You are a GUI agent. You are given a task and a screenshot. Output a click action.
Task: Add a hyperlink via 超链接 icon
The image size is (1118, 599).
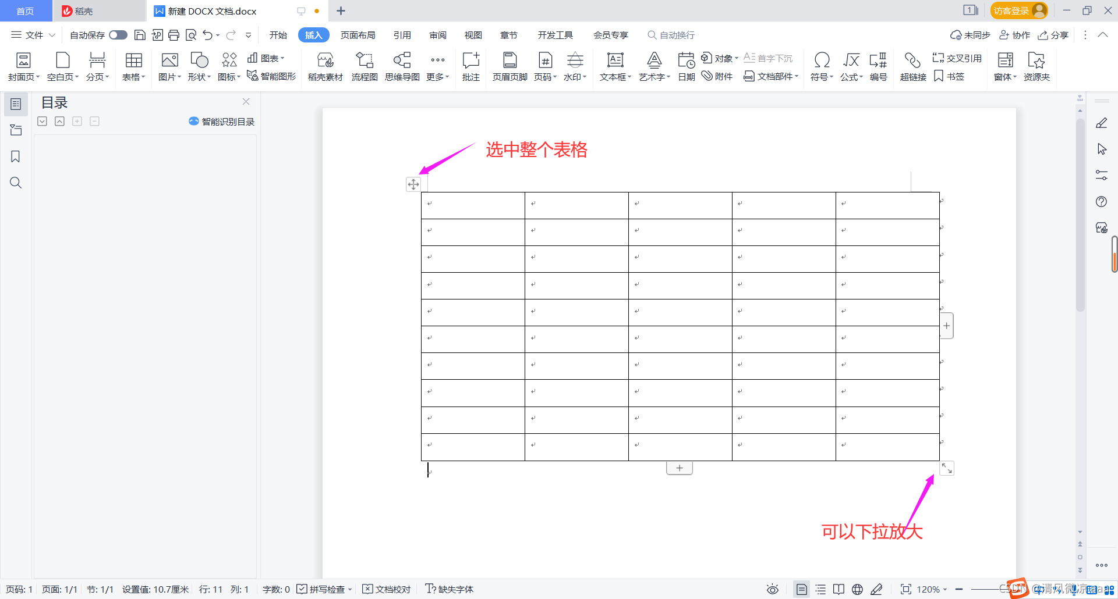coord(912,66)
